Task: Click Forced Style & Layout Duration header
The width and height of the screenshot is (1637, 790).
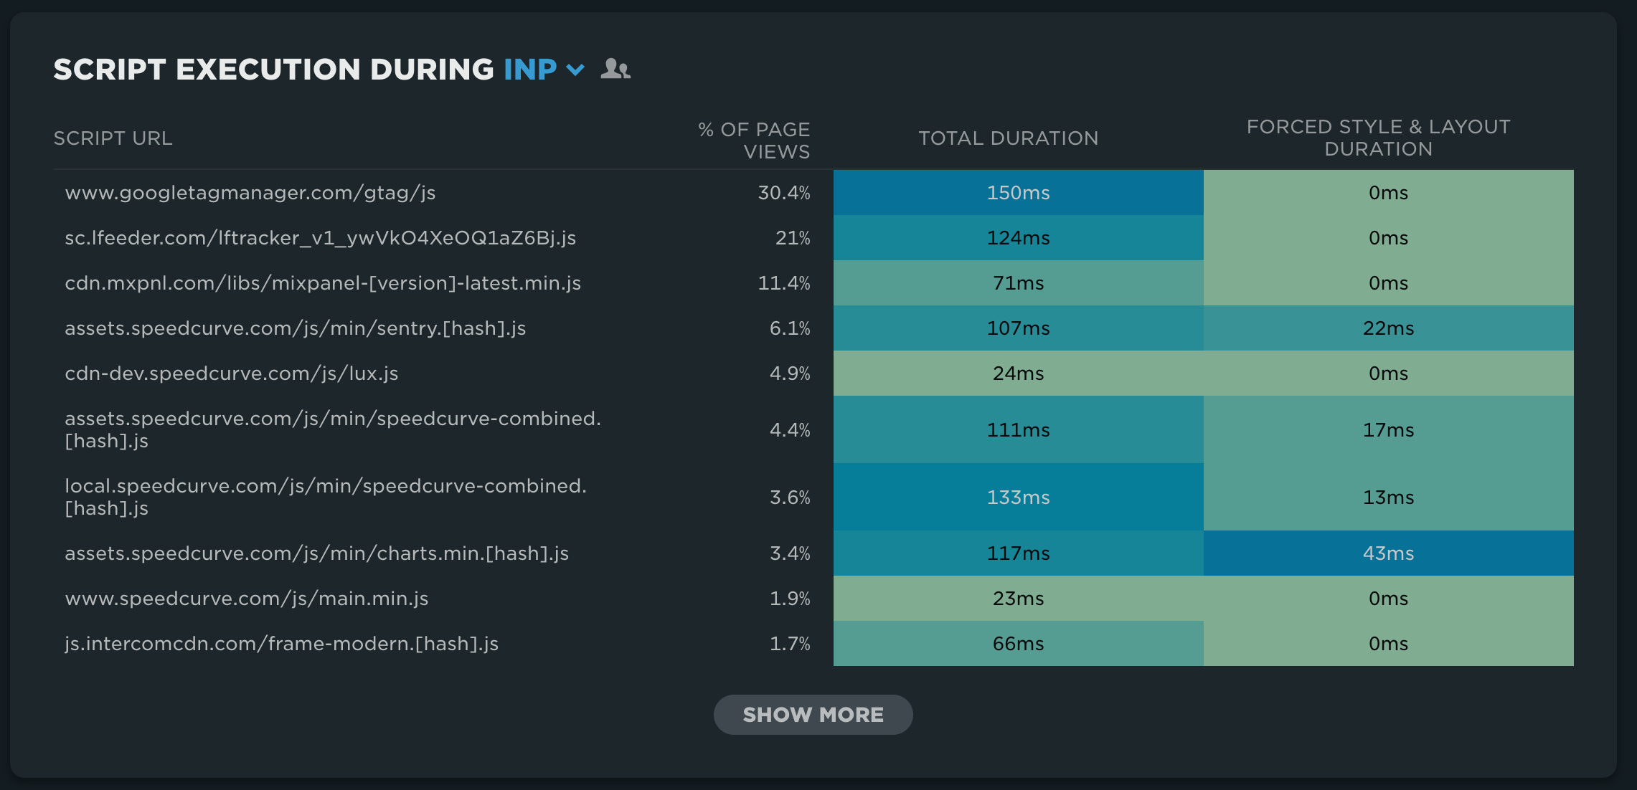Action: [x=1378, y=138]
